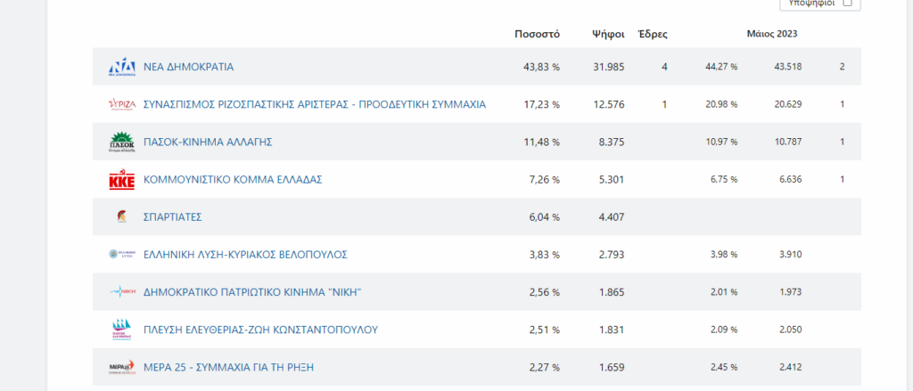This screenshot has height=391, width=913.
Task: Select the 3.910 May 2023 votes
Action: click(x=790, y=254)
